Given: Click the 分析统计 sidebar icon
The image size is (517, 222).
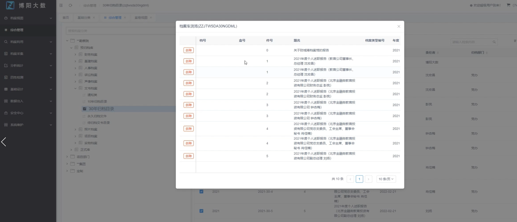Looking at the screenshot, I should point(6,66).
